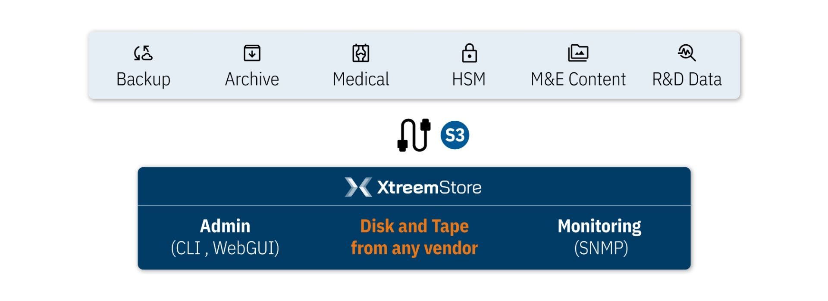Click the cable connector plug icon
The image size is (828, 301).
(x=414, y=135)
